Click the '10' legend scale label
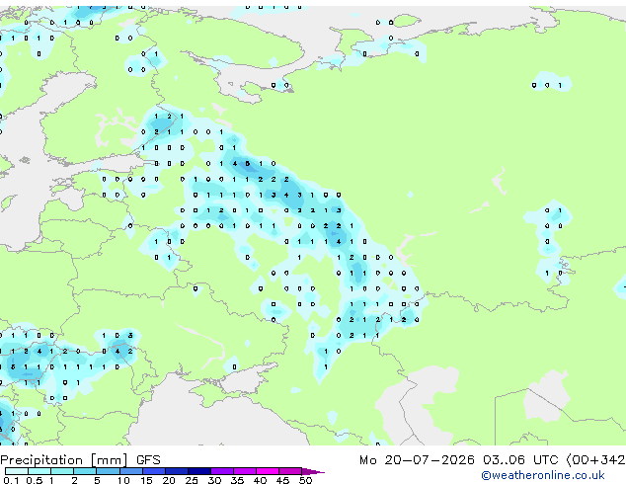 [x=123, y=480]
